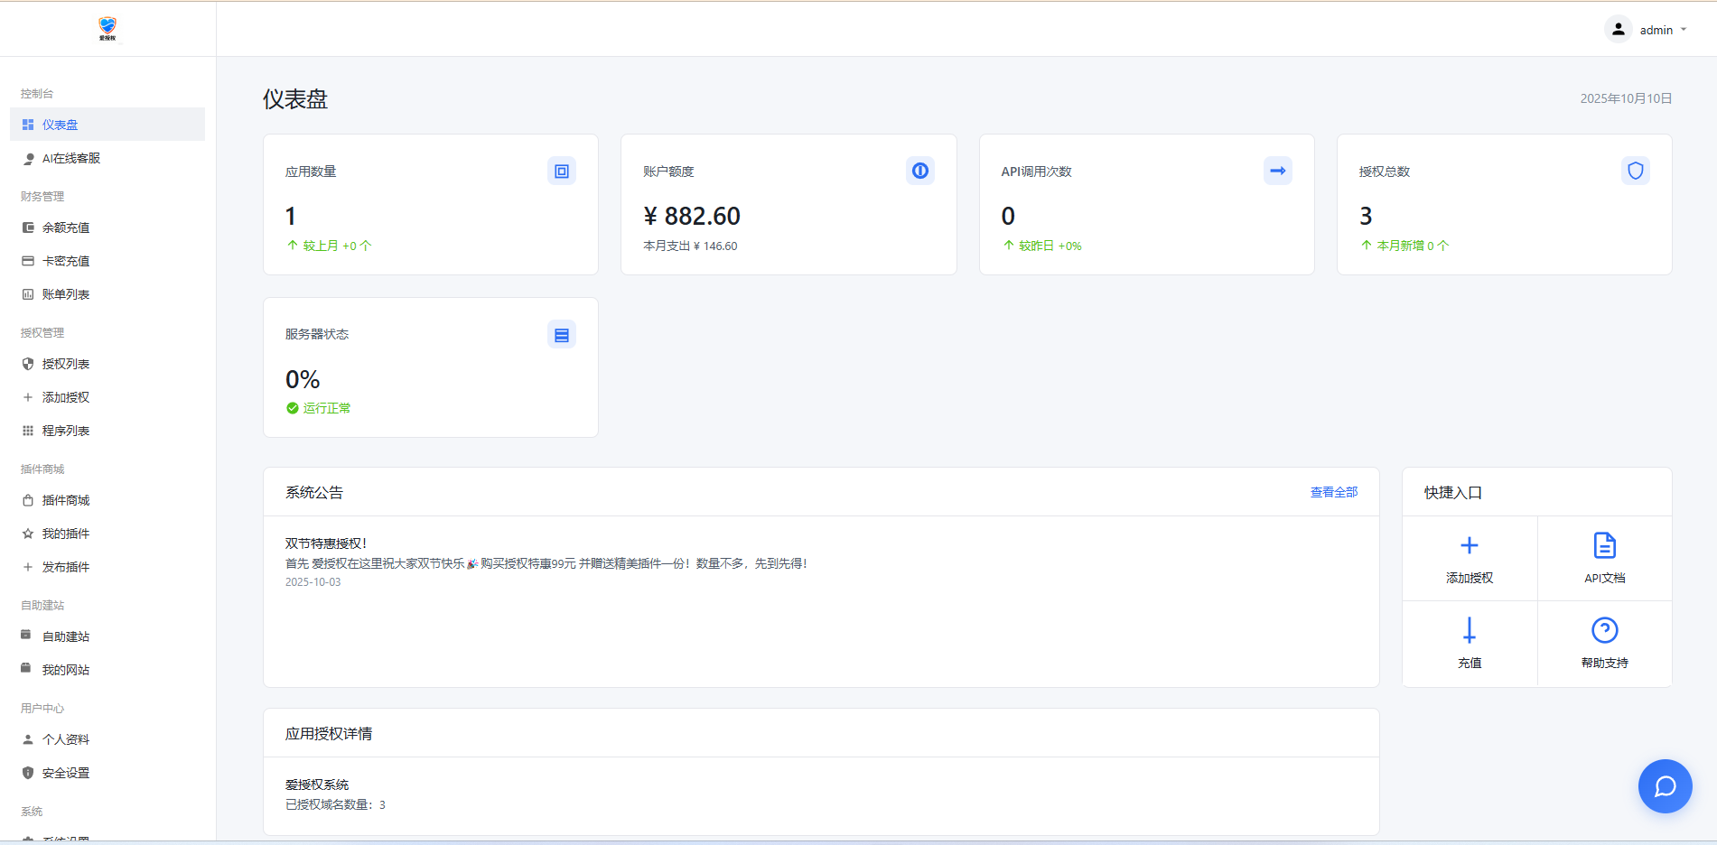Screen dimensions: 1717x845
Task: Click the 查看全部 announcements link
Action: coord(1333,492)
